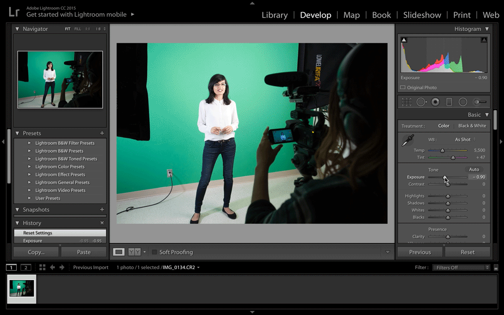Pick the White Balance Selector eyedropper
The height and width of the screenshot is (315, 504).
tap(408, 141)
